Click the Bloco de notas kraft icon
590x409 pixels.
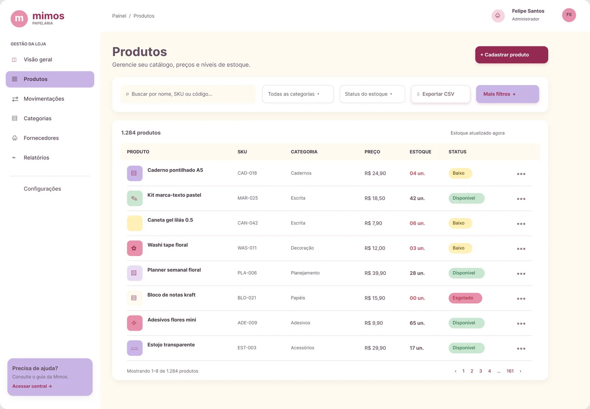[135, 298]
